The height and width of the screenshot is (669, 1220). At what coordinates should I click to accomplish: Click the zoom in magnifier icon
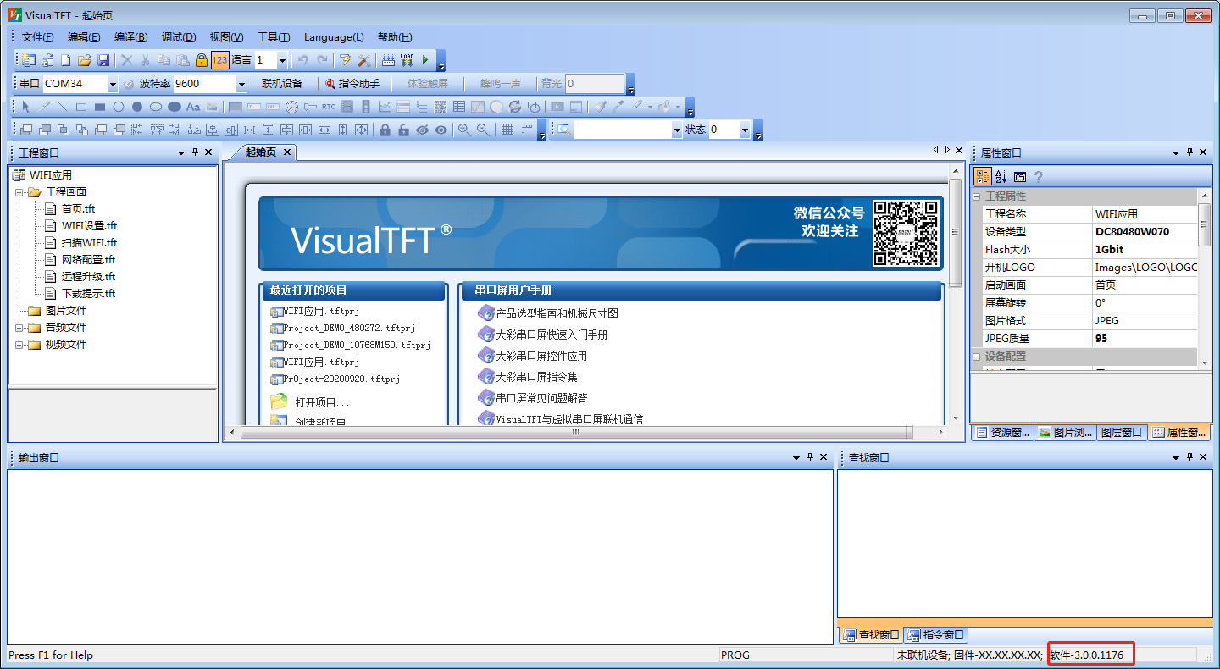(464, 130)
